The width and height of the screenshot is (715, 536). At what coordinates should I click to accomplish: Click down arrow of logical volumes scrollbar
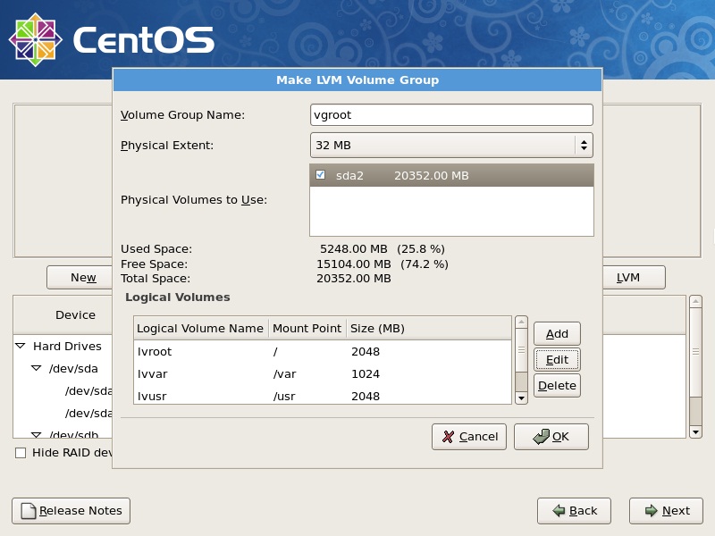(521, 398)
